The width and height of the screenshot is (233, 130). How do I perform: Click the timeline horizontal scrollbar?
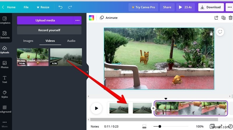[x=154, y=120]
